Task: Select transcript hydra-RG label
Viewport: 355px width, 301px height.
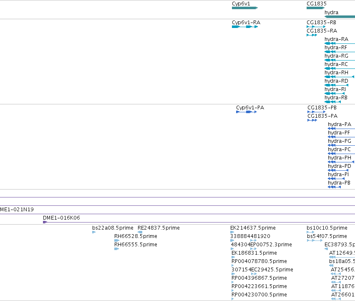Action: click(336, 56)
